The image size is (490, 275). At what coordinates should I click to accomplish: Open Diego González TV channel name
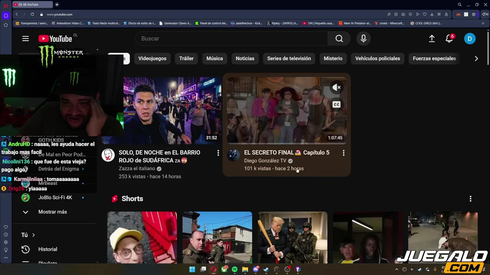point(265,161)
